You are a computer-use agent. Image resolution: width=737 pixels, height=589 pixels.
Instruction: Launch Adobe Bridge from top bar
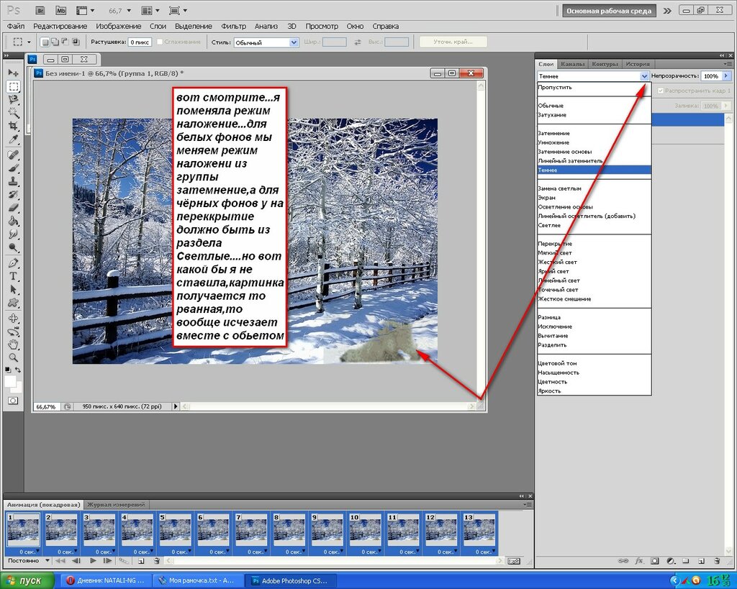(x=40, y=11)
